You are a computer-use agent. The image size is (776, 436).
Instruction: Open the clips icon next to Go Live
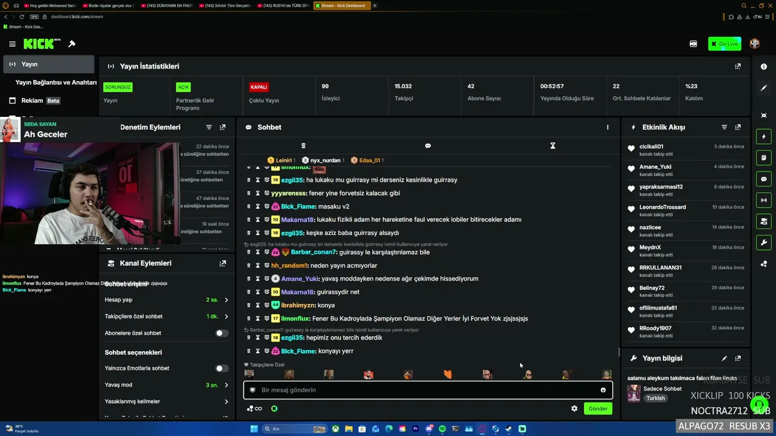694,44
